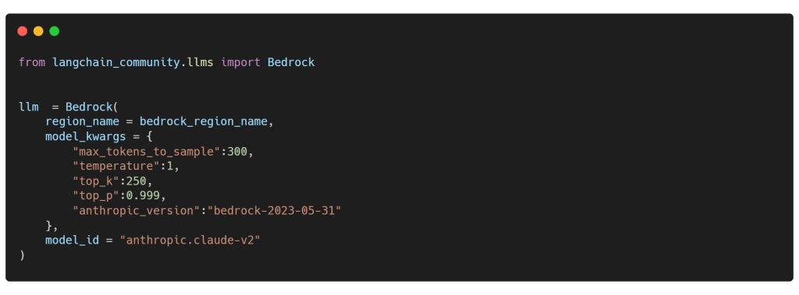Click the "anthropic.claude-v2" model string

pos(190,240)
